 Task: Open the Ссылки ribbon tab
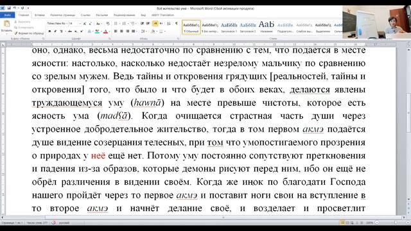point(85,15)
